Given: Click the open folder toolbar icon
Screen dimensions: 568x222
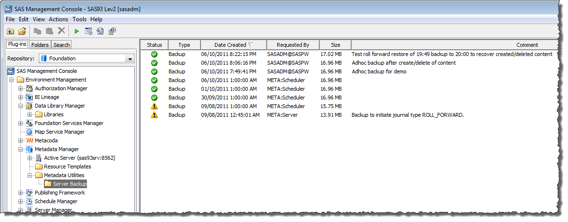Looking at the screenshot, I should click(22, 31).
